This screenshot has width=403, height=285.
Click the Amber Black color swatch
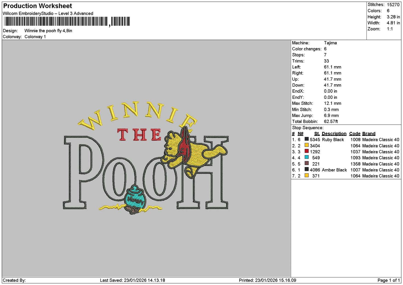click(x=307, y=169)
